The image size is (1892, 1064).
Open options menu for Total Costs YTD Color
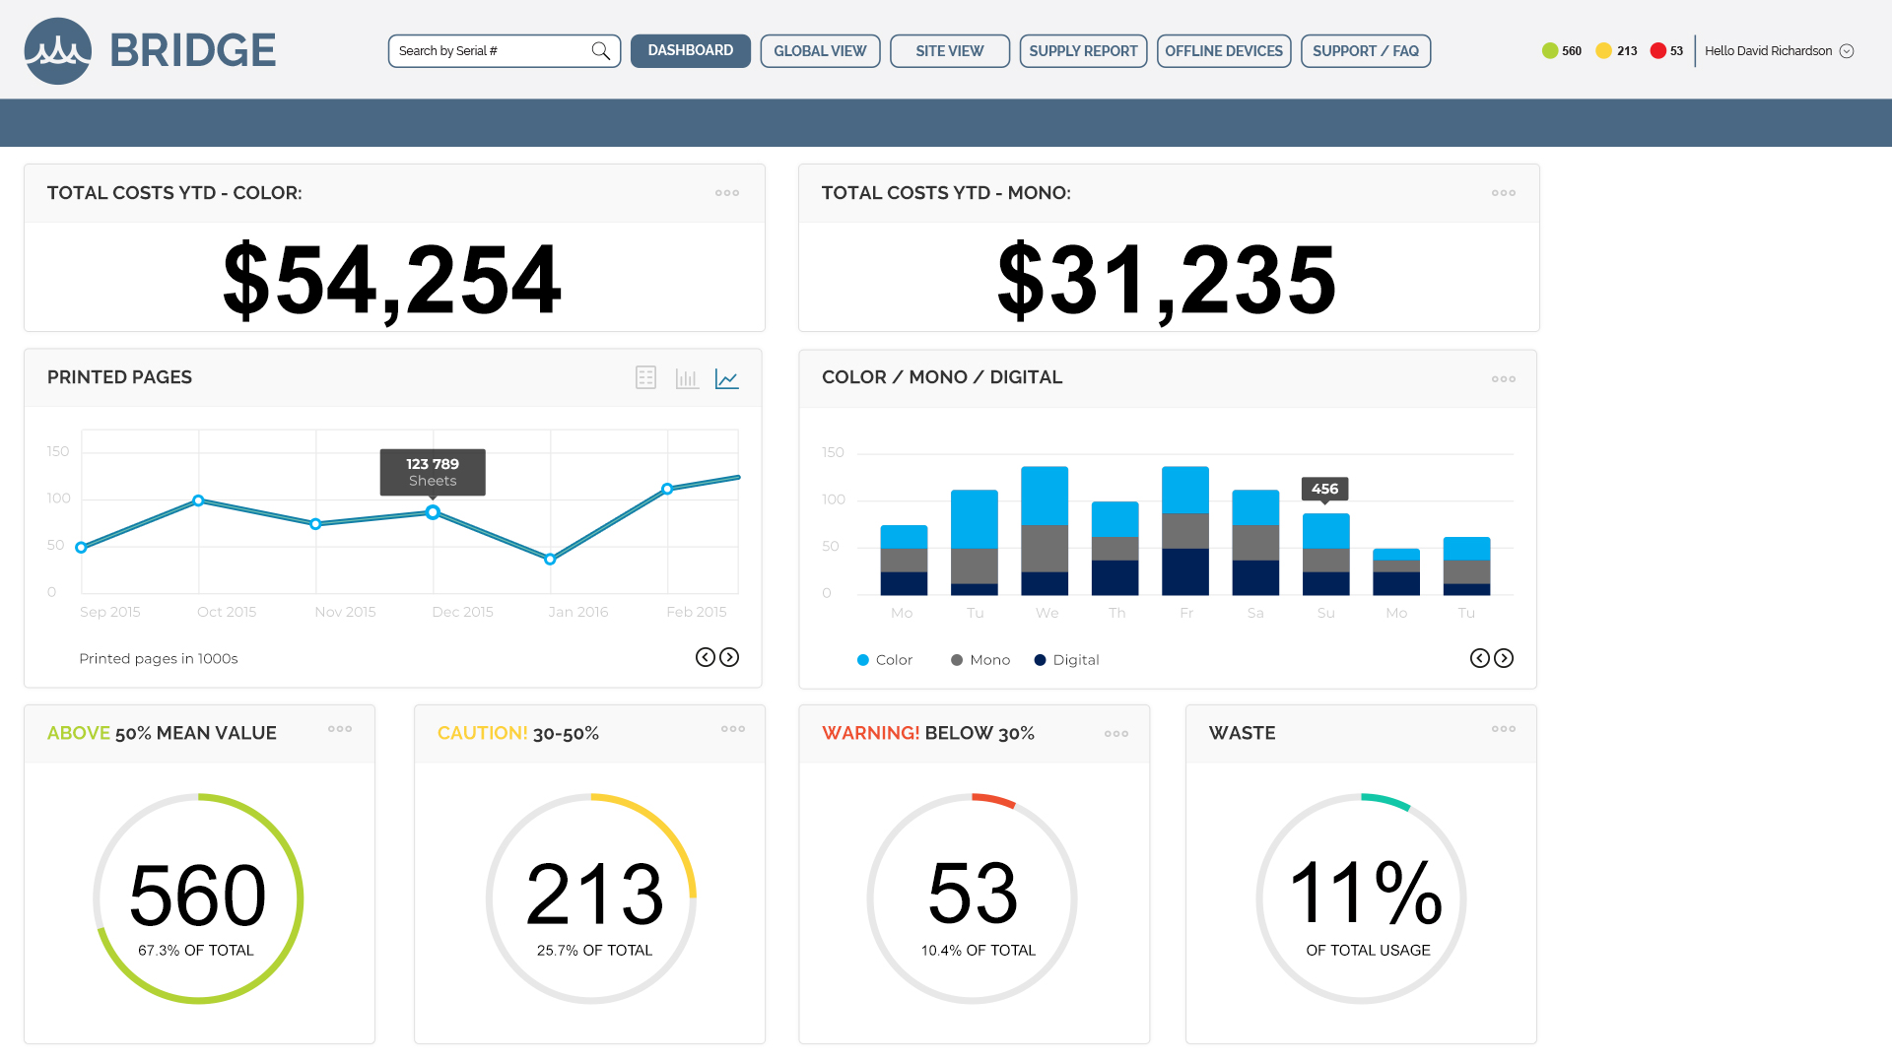pyautogui.click(x=727, y=193)
